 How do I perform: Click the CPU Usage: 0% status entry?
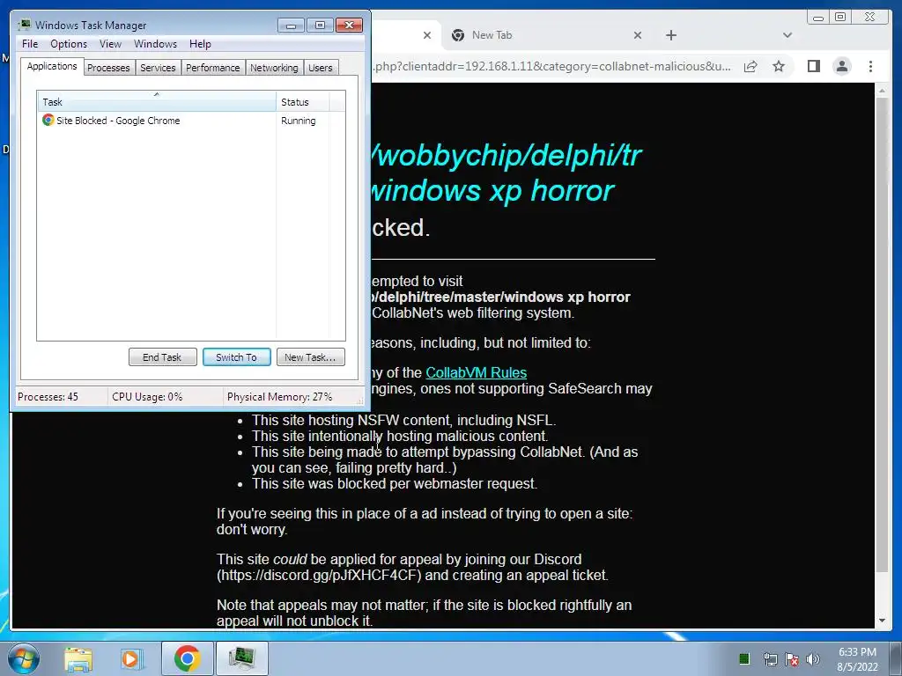point(147,397)
